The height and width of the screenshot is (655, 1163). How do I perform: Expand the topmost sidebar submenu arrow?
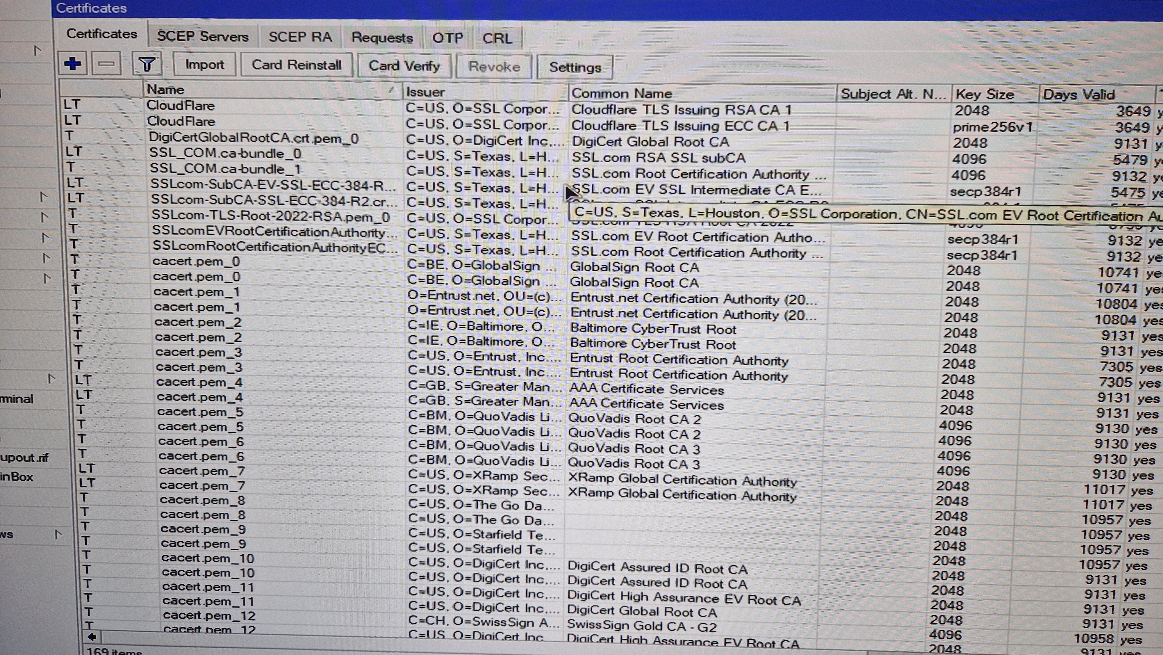[38, 51]
